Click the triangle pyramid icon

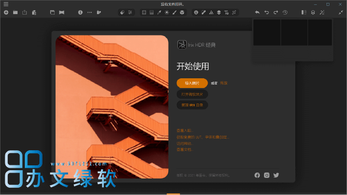click(212, 12)
